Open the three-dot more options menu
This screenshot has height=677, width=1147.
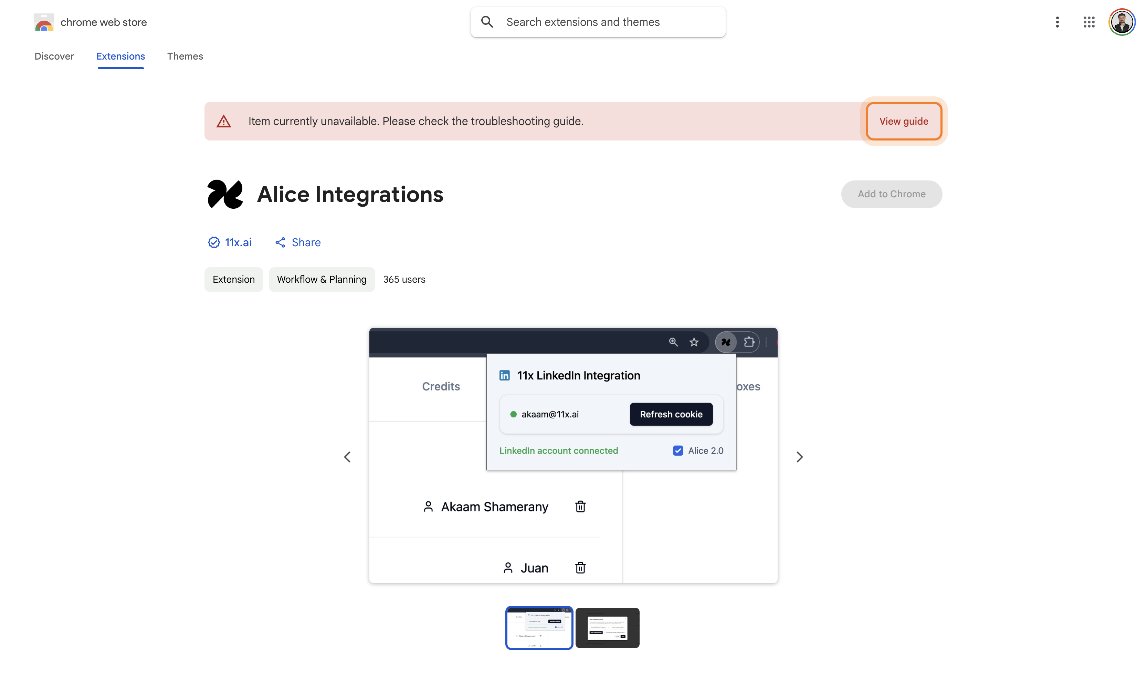[x=1057, y=22]
